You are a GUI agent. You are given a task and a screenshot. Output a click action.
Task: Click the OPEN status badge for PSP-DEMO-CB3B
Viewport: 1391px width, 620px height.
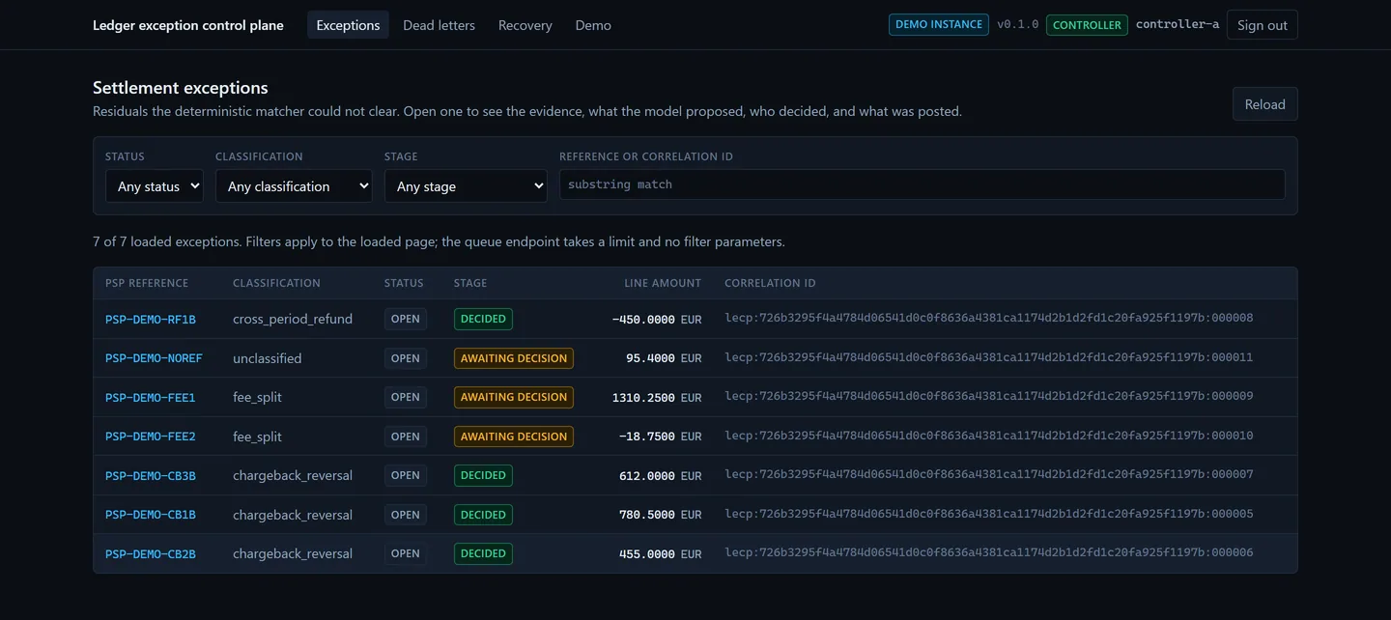point(406,475)
